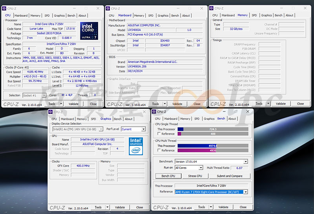Switch to About tab in Bench window
This screenshot has width=314, height=214.
click(232, 119)
